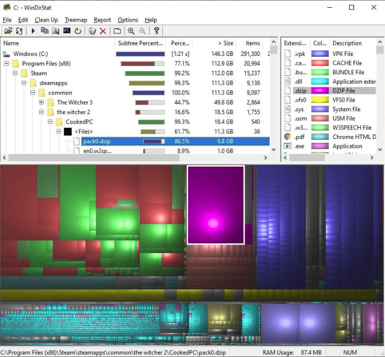385x357 pixels.
Task: Click the Zoom out magnifier icon
Action: [143, 31]
